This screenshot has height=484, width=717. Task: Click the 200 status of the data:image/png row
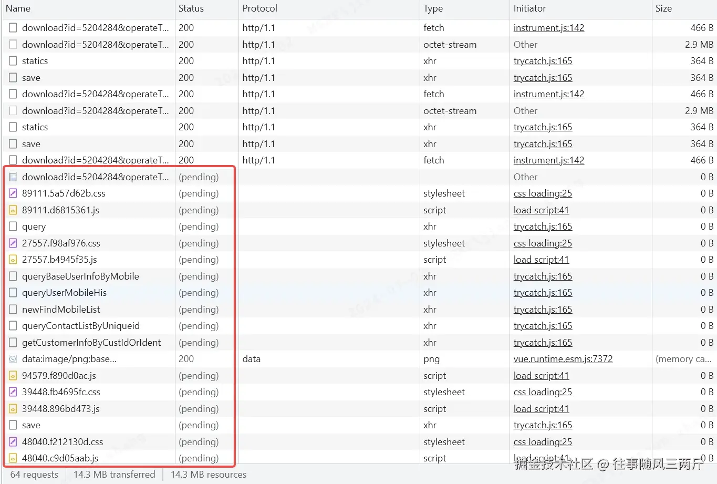pyautogui.click(x=186, y=359)
